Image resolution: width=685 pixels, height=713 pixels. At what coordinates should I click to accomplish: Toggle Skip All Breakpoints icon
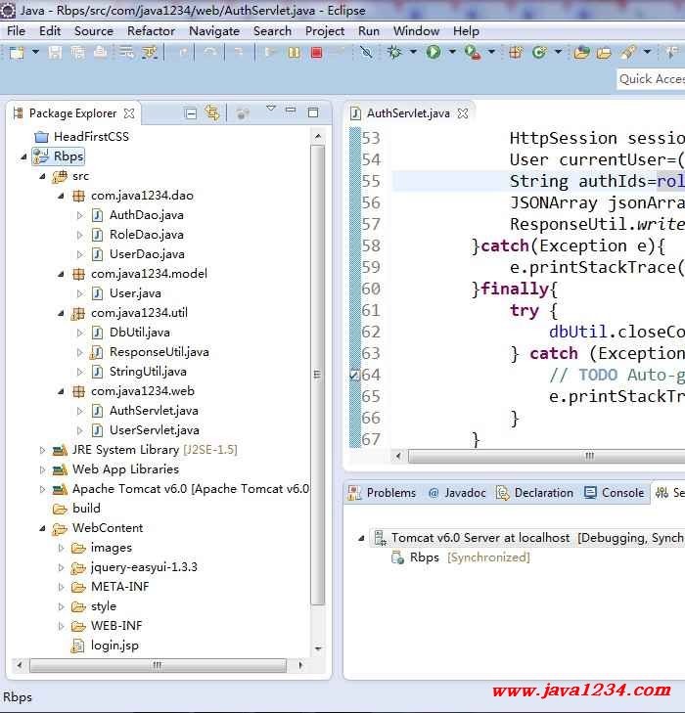(x=366, y=53)
